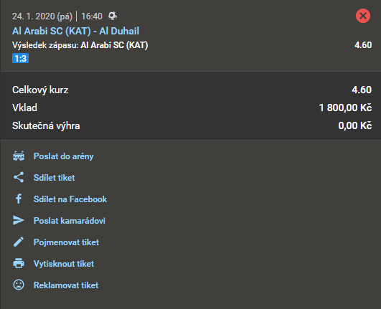The width and height of the screenshot is (381, 309).
Task: Click the arena stadium icon
Action: click(19, 156)
